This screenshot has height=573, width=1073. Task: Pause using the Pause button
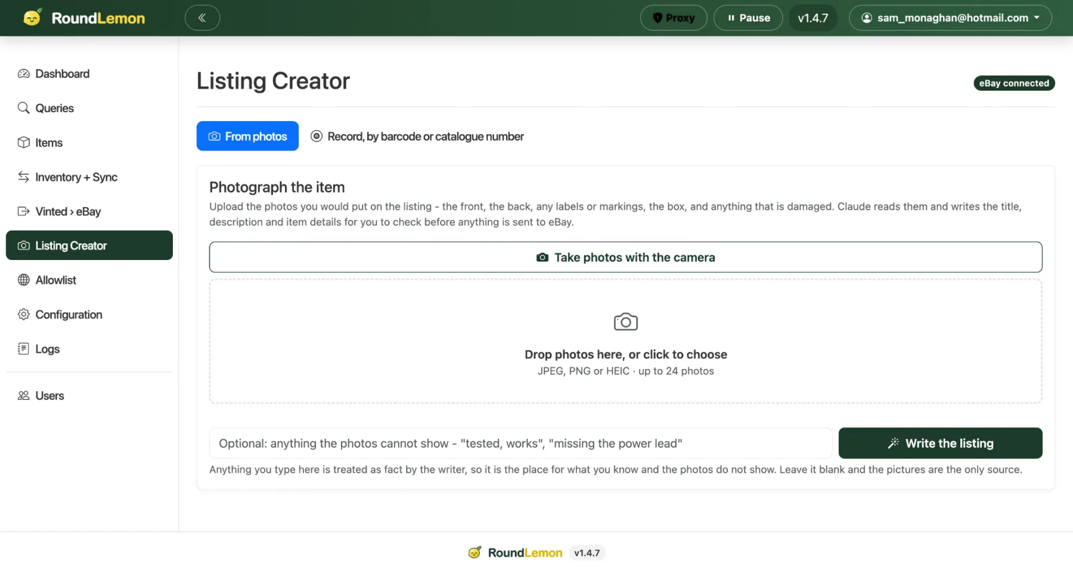[x=748, y=18]
